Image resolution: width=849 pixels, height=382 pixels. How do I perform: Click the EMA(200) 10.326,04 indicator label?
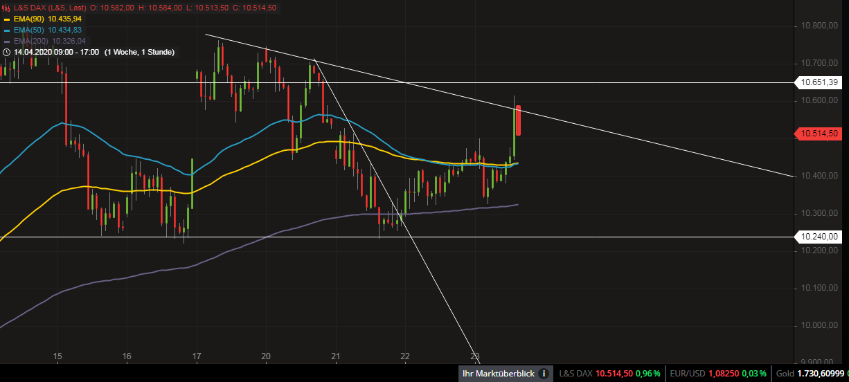[50, 41]
